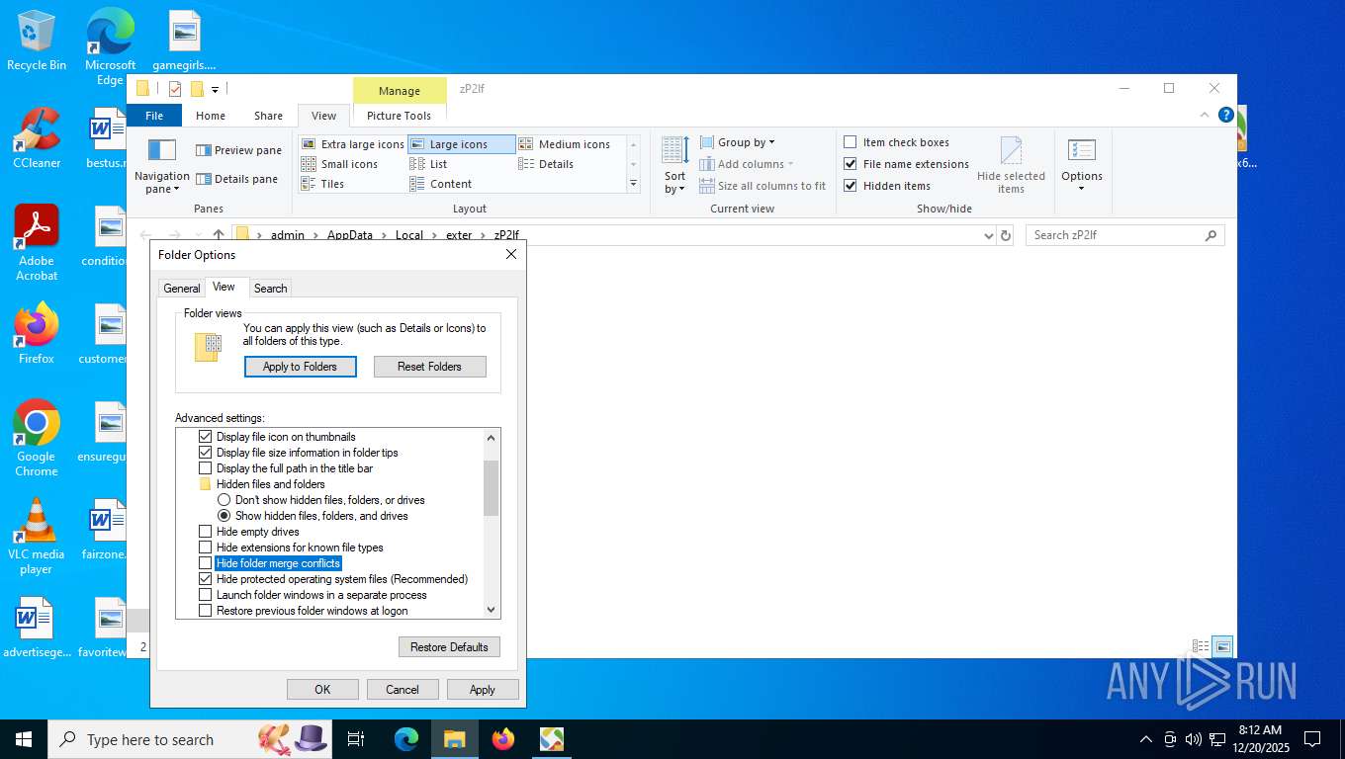Click the Options ribbon icon
1345x759 pixels.
(x=1082, y=165)
